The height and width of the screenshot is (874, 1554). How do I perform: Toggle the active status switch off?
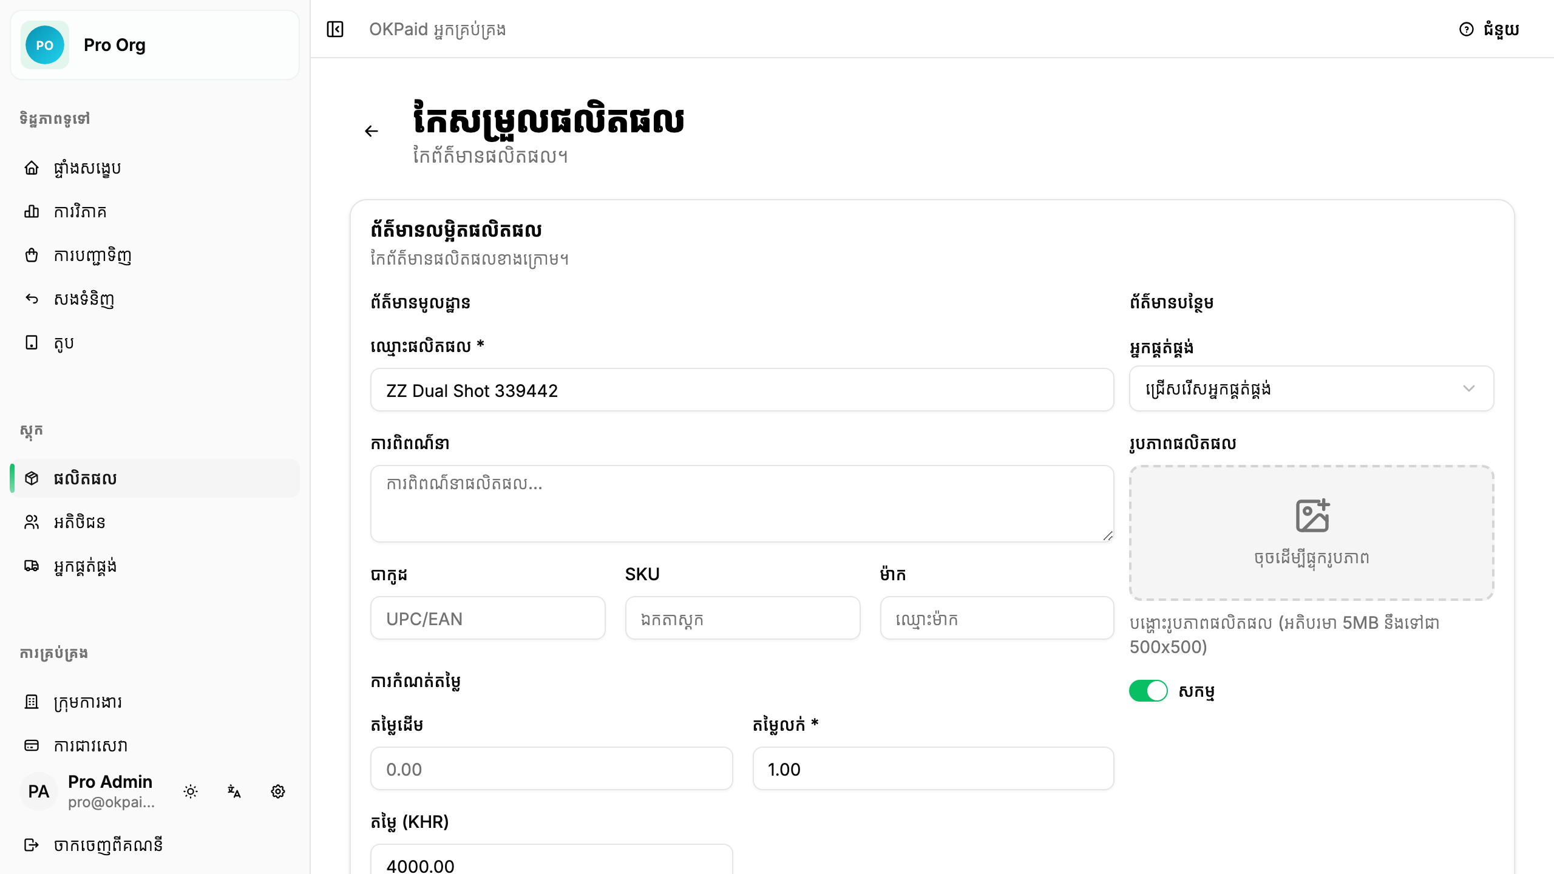point(1148,691)
